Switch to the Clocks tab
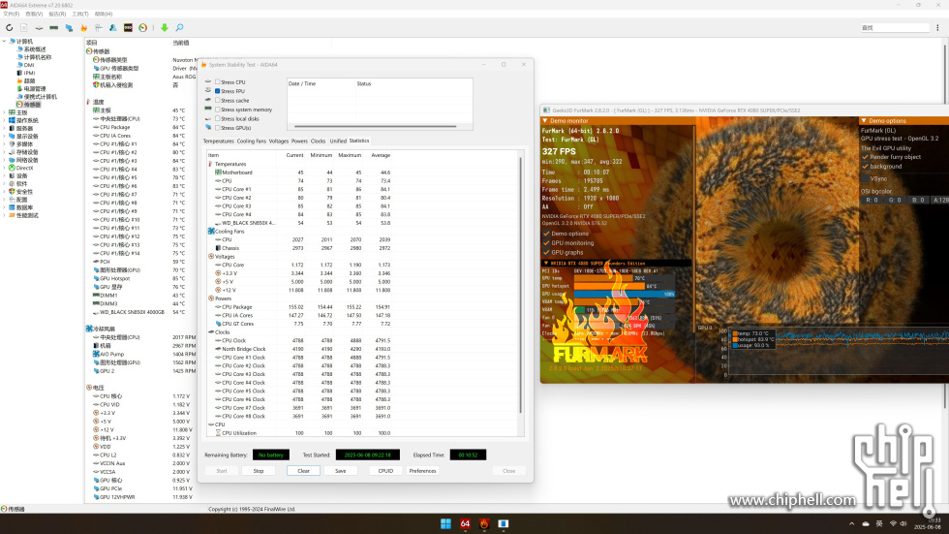949x534 pixels. [318, 141]
